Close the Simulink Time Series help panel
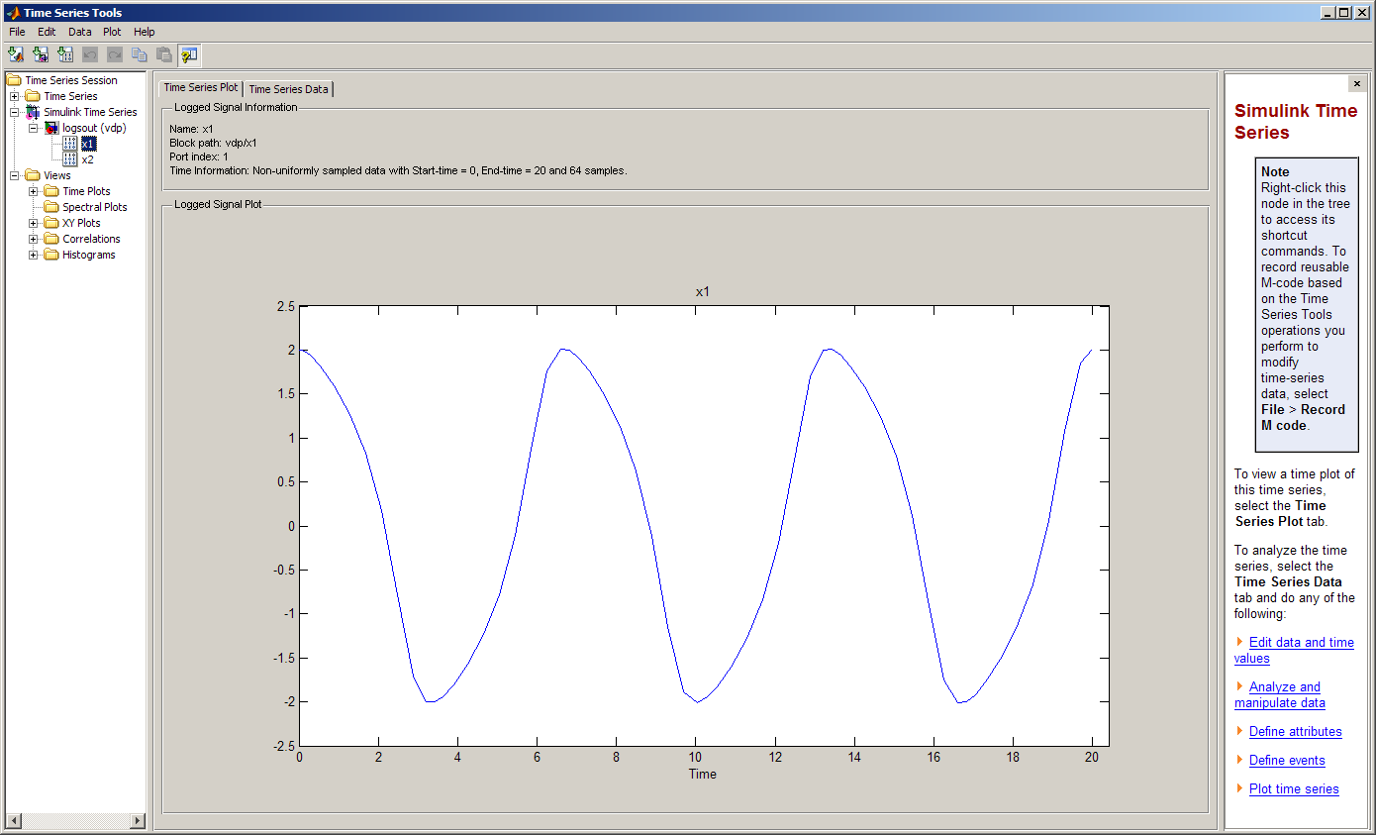Viewport: 1376px width, 835px height. point(1356,84)
